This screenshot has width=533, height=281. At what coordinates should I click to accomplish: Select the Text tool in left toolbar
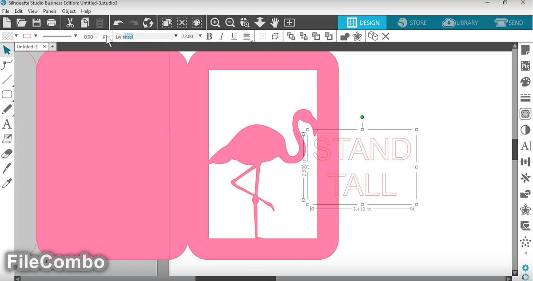[x=7, y=124]
